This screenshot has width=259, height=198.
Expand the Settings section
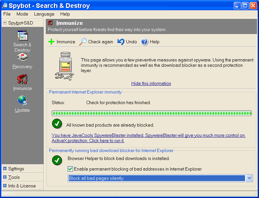coord(5,169)
